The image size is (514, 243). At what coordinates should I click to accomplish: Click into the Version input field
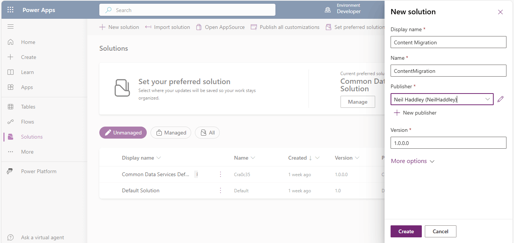tap(448, 143)
